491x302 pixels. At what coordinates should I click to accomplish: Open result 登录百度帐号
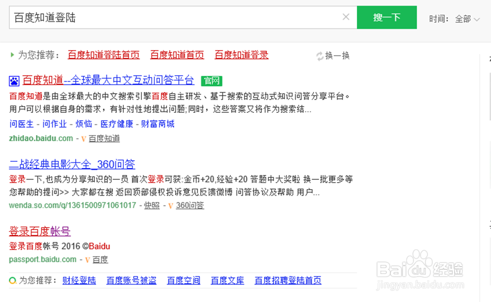[40, 231]
